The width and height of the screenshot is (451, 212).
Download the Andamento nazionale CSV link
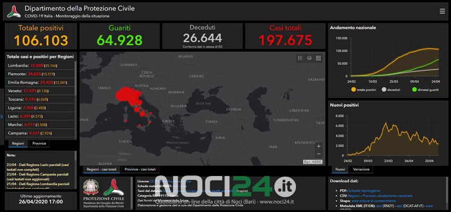(395, 196)
